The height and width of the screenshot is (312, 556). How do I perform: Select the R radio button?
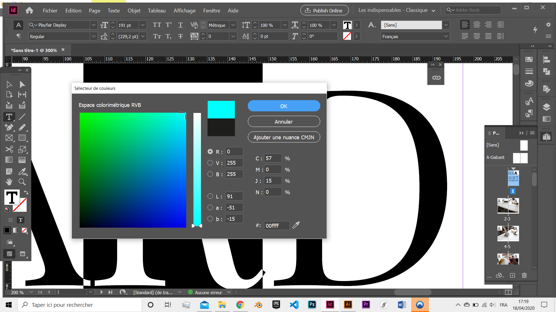coord(210,151)
